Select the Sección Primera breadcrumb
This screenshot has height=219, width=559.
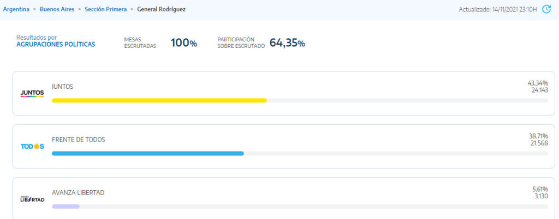point(105,9)
